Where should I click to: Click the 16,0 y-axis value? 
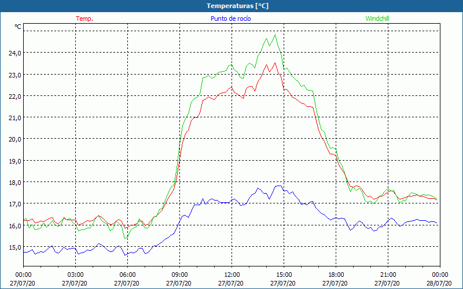click(x=16, y=225)
